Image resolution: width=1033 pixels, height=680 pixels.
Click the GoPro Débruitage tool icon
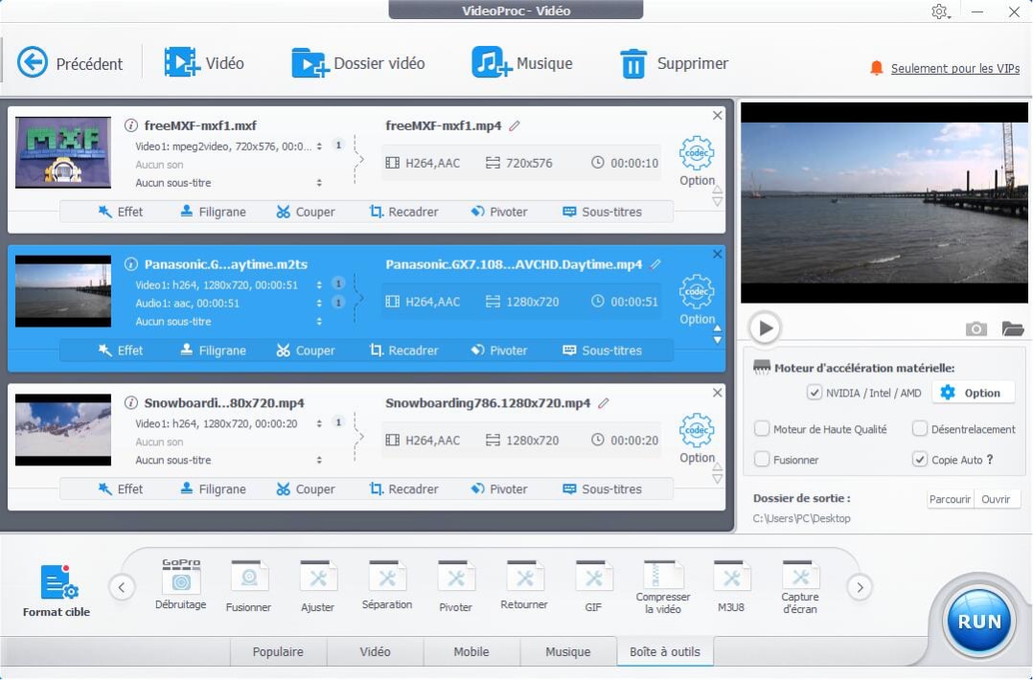point(181,579)
